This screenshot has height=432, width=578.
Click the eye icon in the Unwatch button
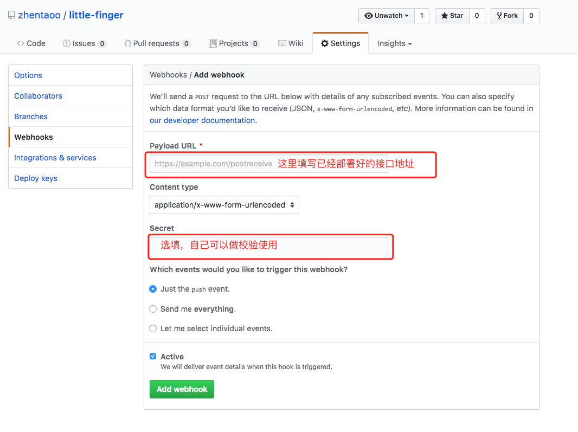(368, 16)
